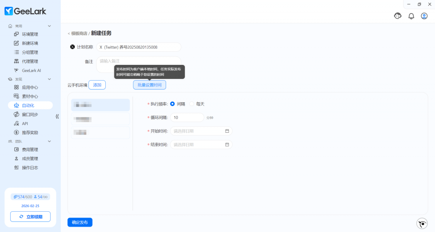Open the user account profile icon
The height and width of the screenshot is (232, 435).
click(x=424, y=16)
